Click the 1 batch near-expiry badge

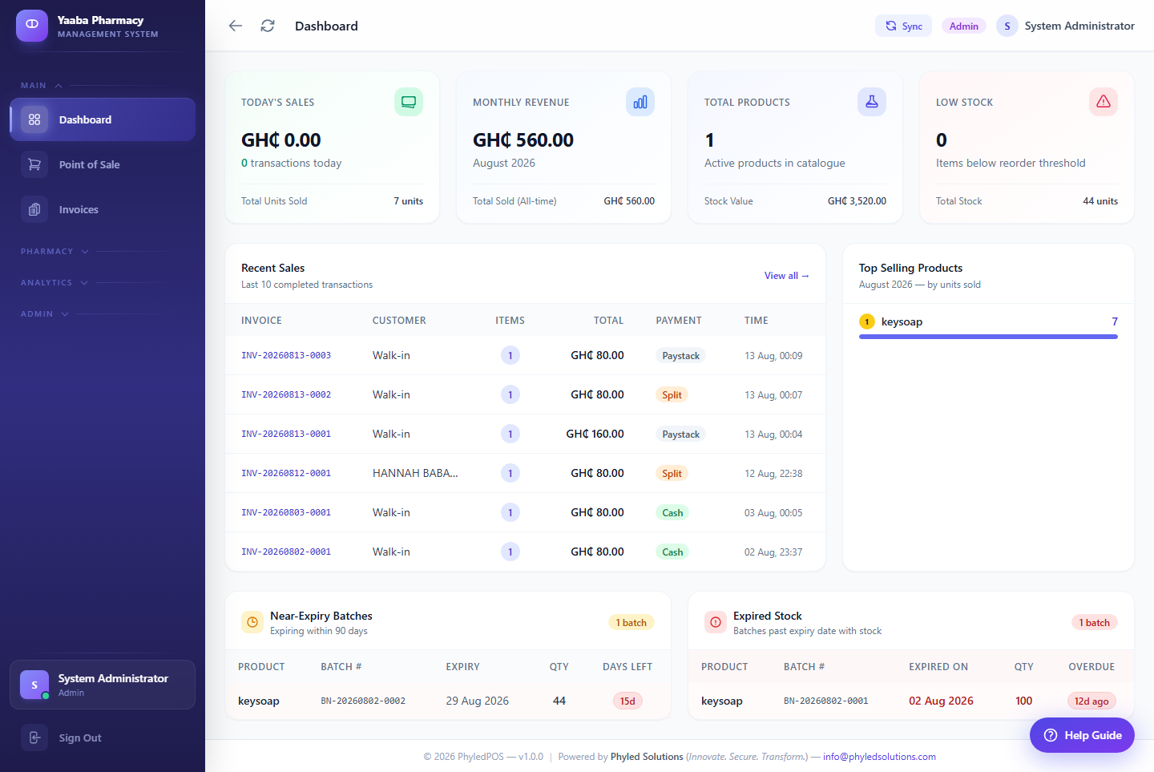[631, 622]
